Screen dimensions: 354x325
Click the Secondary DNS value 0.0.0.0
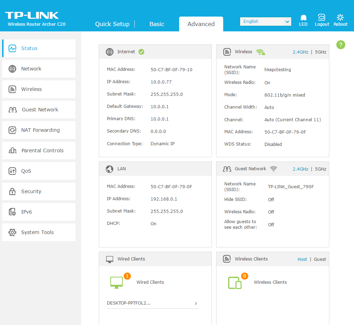pyautogui.click(x=158, y=131)
